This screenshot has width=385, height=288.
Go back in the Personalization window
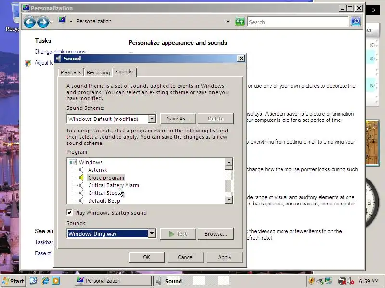tap(29, 22)
